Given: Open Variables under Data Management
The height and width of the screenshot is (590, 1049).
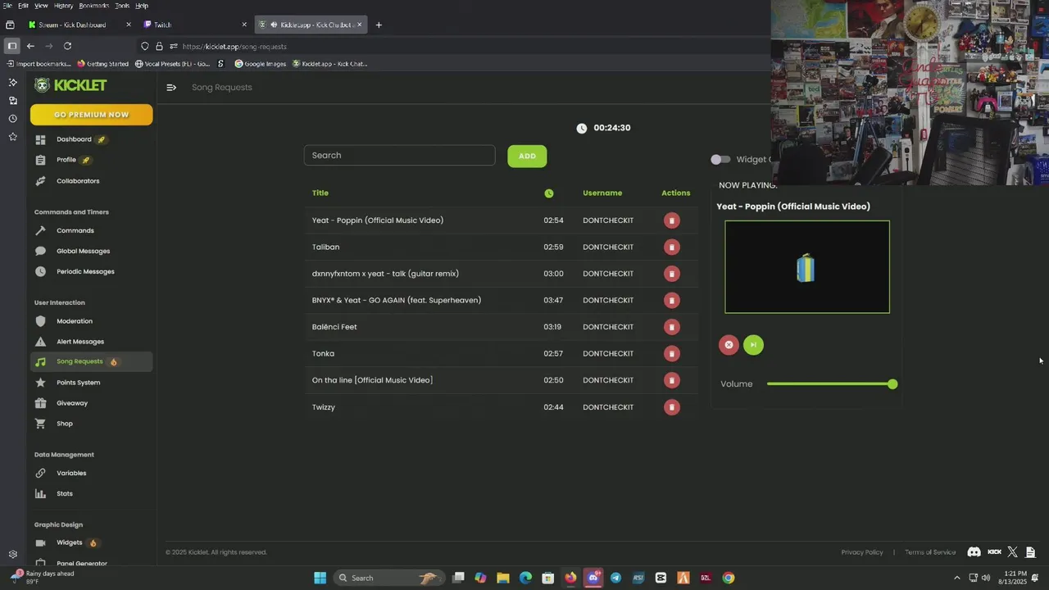Looking at the screenshot, I should (x=91, y=473).
